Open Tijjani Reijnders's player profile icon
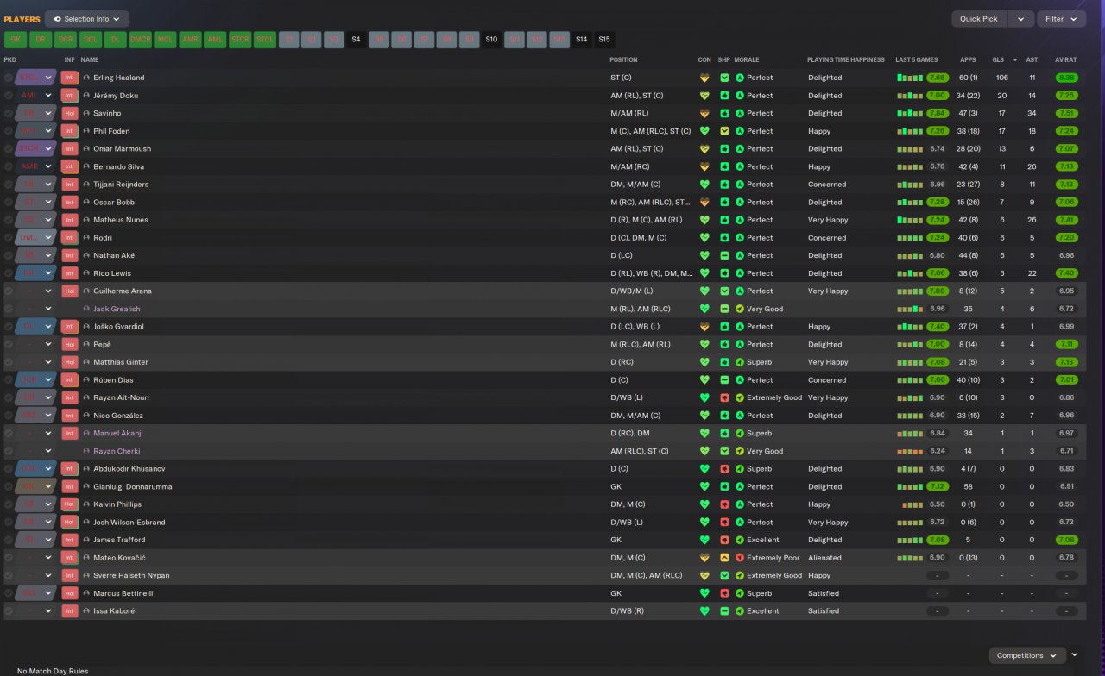Image resolution: width=1105 pixels, height=676 pixels. (x=86, y=185)
